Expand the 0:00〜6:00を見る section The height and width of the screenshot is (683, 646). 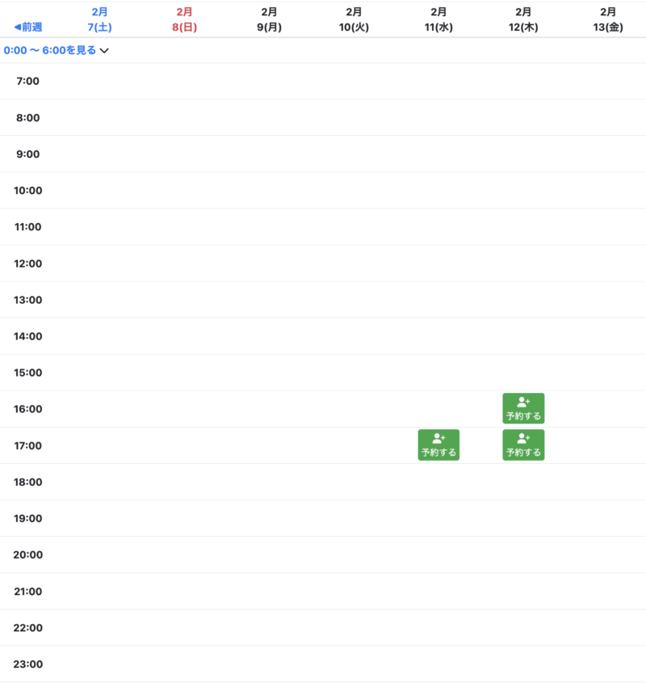click(56, 50)
